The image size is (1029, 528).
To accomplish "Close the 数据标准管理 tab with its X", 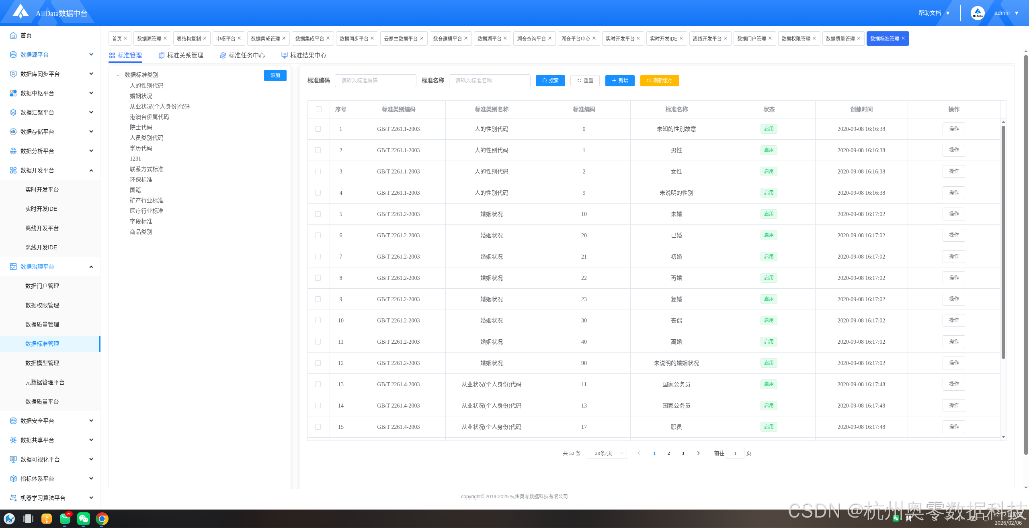I will 903,38.
